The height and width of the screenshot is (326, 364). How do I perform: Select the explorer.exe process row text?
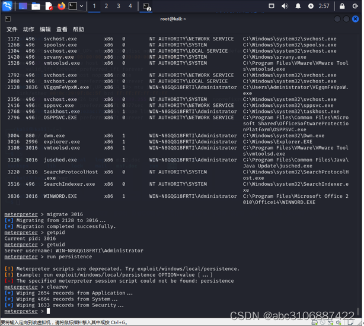(62, 141)
